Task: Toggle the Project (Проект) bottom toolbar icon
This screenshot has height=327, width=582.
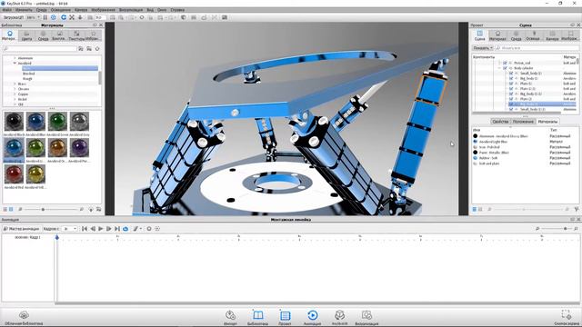Action: click(x=285, y=318)
